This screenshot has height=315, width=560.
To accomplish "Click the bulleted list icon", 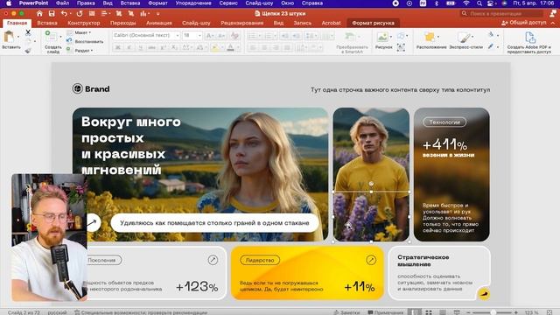I will 252,36.
